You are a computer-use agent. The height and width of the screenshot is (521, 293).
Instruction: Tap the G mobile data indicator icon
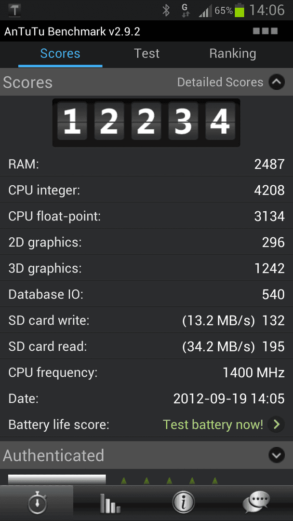pos(186,10)
